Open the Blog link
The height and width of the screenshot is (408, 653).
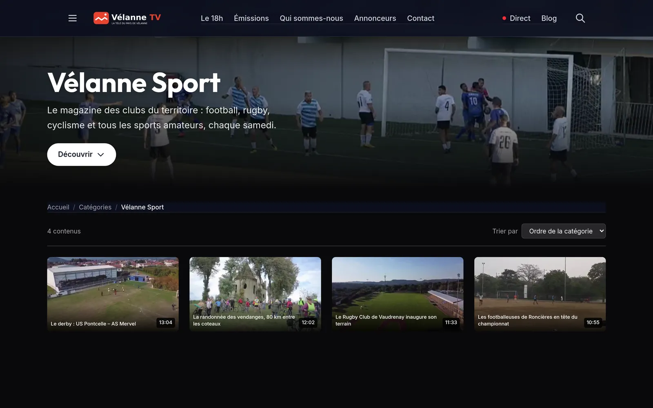coord(549,18)
